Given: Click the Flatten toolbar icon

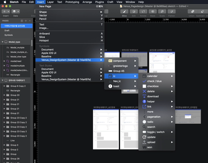Looking at the screenshot, I should [x=172, y=12].
